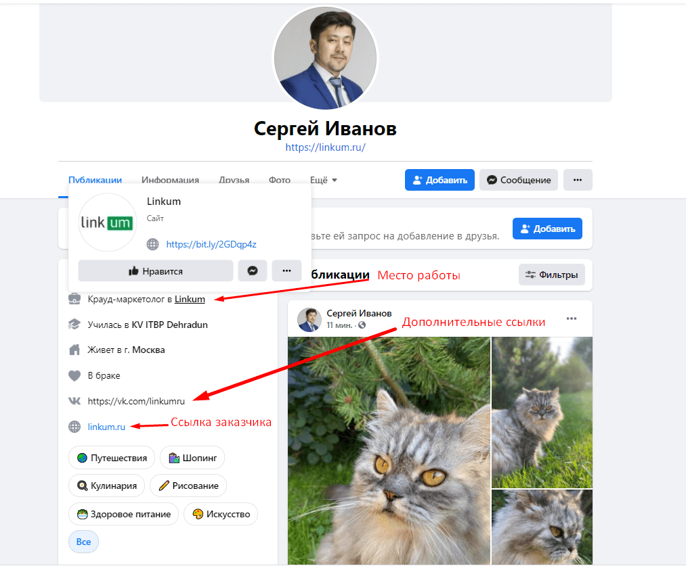This screenshot has width=686, height=566.
Task: Switch to the Публикации tab
Action: (95, 179)
